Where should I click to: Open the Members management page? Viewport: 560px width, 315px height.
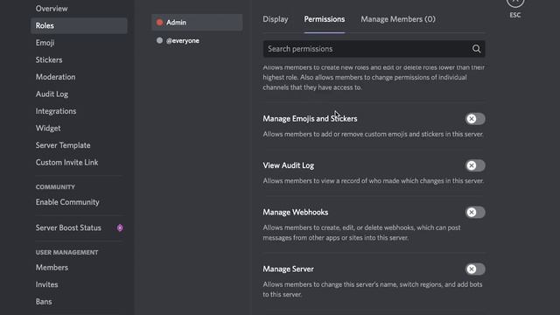click(79, 268)
